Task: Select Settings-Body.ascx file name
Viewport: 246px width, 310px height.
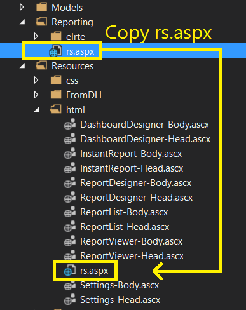Action: click(x=120, y=285)
